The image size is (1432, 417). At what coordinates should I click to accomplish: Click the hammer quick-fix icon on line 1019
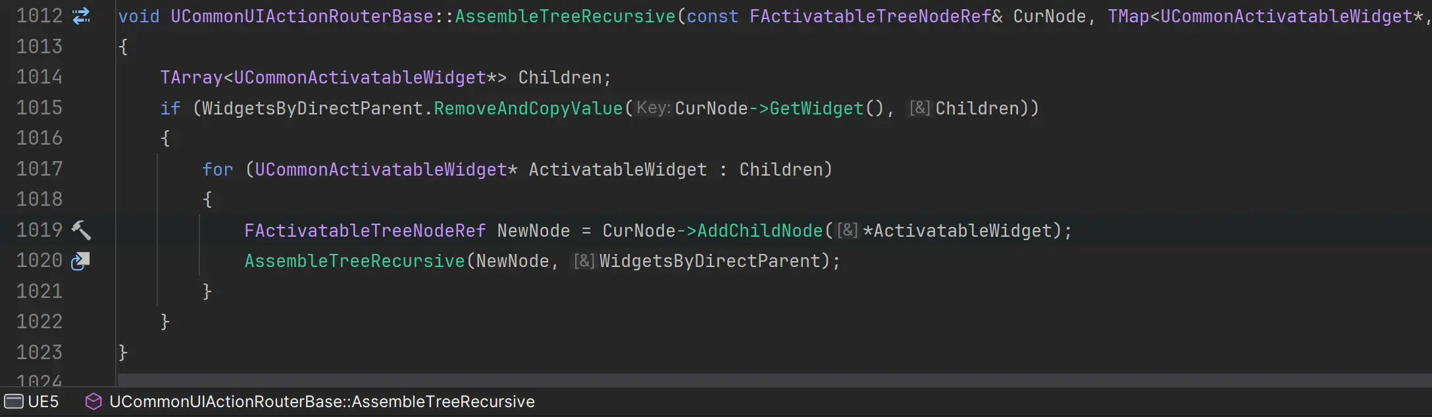coord(81,230)
